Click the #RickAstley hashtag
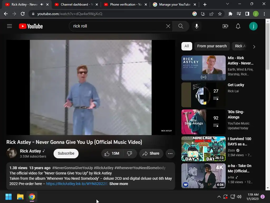270x203 pixels. 104,168
